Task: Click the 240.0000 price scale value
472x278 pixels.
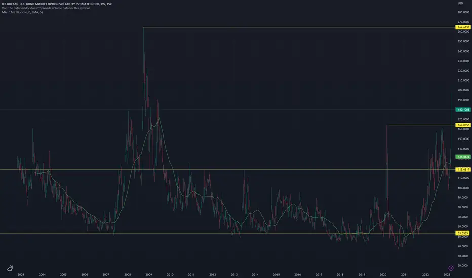Action: tap(463, 51)
